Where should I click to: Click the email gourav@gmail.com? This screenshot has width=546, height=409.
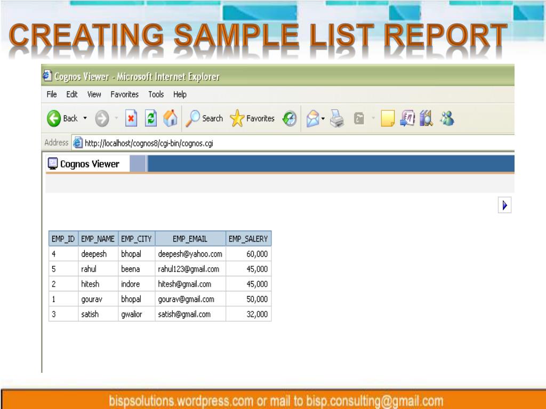coord(186,299)
